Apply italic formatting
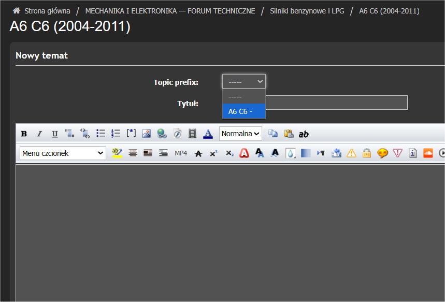 point(39,134)
